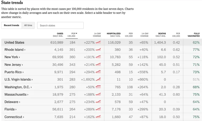Switch to the All time view
Viewport: 202px width, 121px height.
[28, 25]
